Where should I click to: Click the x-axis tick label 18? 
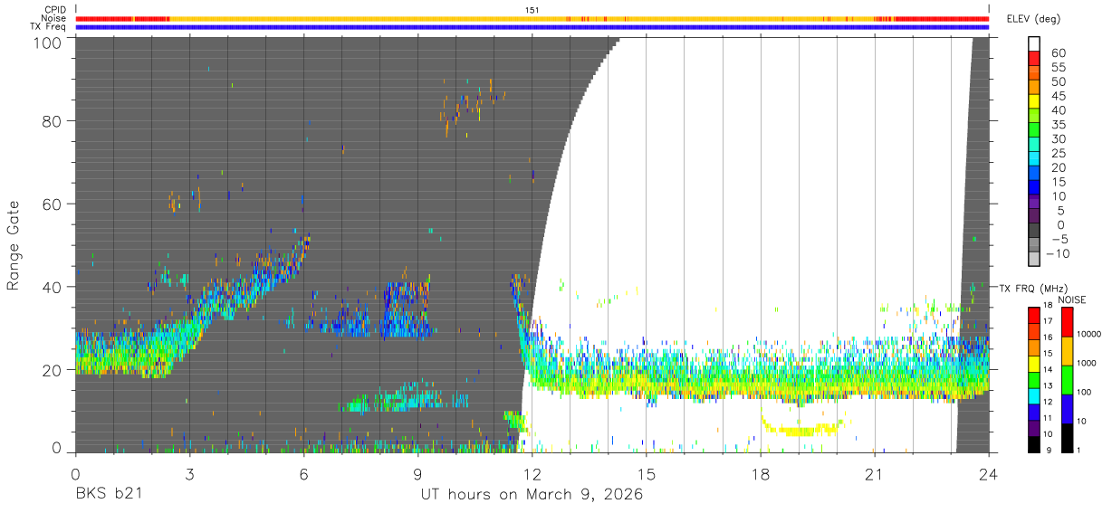pyautogui.click(x=761, y=474)
